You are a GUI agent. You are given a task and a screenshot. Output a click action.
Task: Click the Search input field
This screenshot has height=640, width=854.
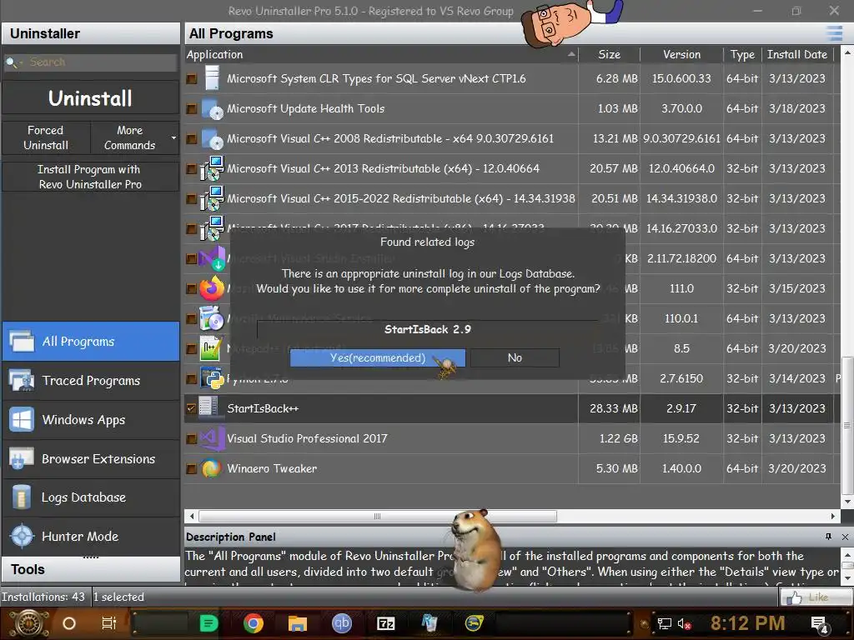pyautogui.click(x=101, y=62)
